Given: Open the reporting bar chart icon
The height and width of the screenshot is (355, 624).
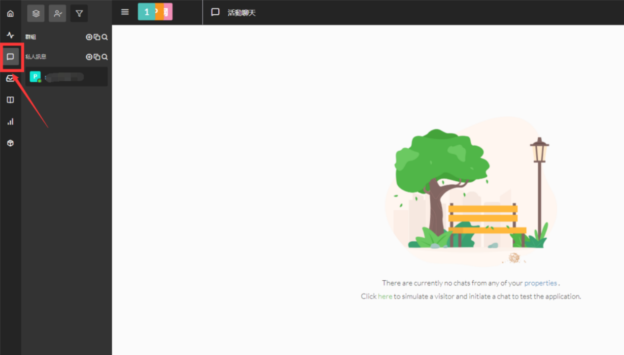Looking at the screenshot, I should tap(10, 122).
